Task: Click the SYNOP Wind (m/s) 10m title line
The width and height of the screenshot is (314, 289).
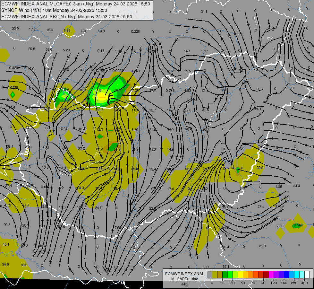Action: 54,10
